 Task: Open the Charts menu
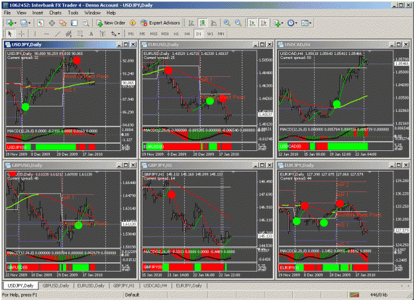click(55, 13)
